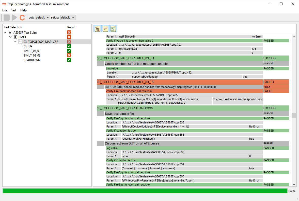Maximize the application window
Viewport: 299px width, 201px height.
click(281, 4)
